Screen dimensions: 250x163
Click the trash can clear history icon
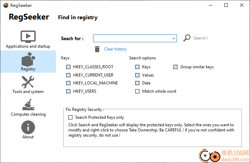pos(97,49)
